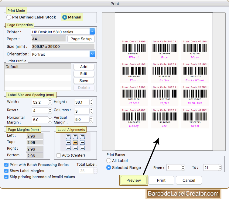Click the Size 209.97 x 297.00 field
The height and width of the screenshot is (199, 229).
[x=63, y=46]
